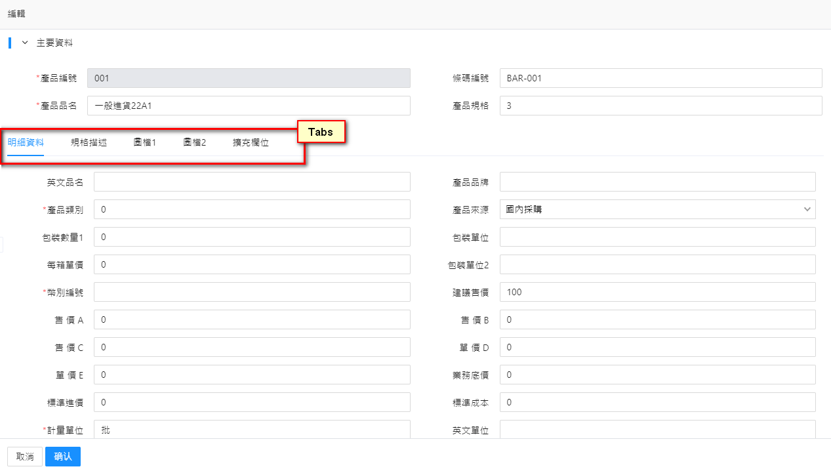Switch to the 規格描述 tab
Viewport: 831px width, 473px height.
pyautogui.click(x=89, y=142)
